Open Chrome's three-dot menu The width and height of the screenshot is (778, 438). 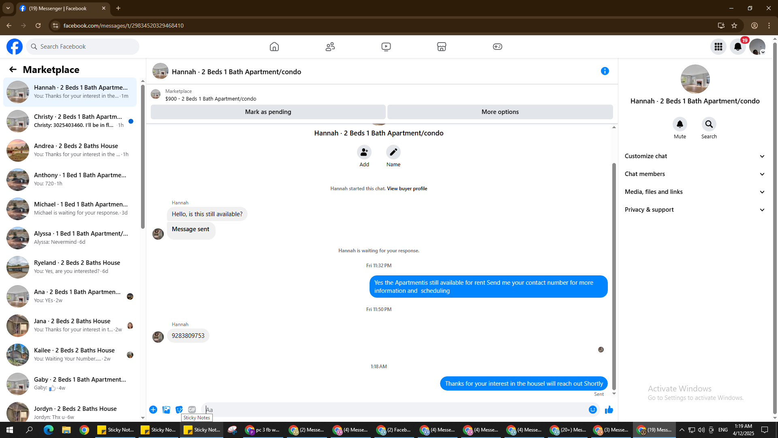(x=769, y=26)
